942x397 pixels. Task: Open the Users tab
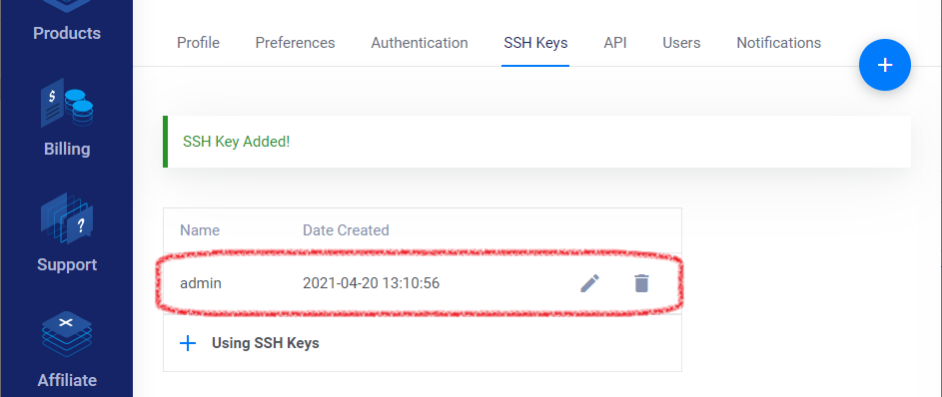click(x=681, y=43)
